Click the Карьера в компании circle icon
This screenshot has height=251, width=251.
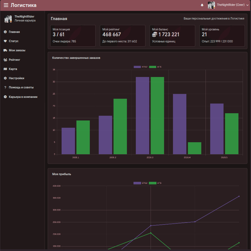[5, 97]
